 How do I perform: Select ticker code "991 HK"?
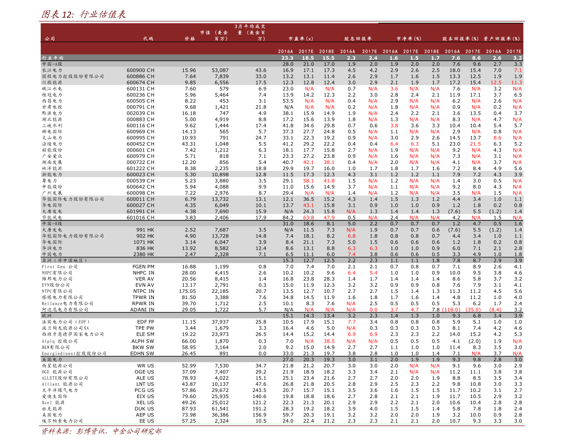pyautogui.click(x=145, y=230)
